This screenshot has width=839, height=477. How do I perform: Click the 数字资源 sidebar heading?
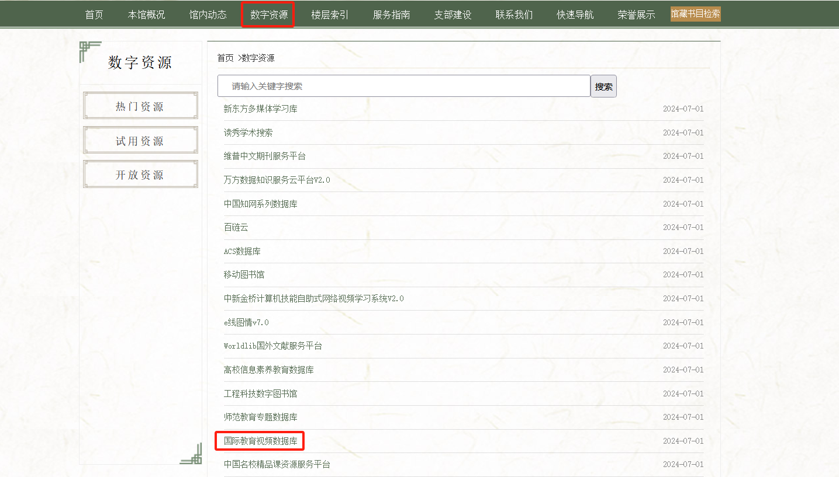pos(140,62)
